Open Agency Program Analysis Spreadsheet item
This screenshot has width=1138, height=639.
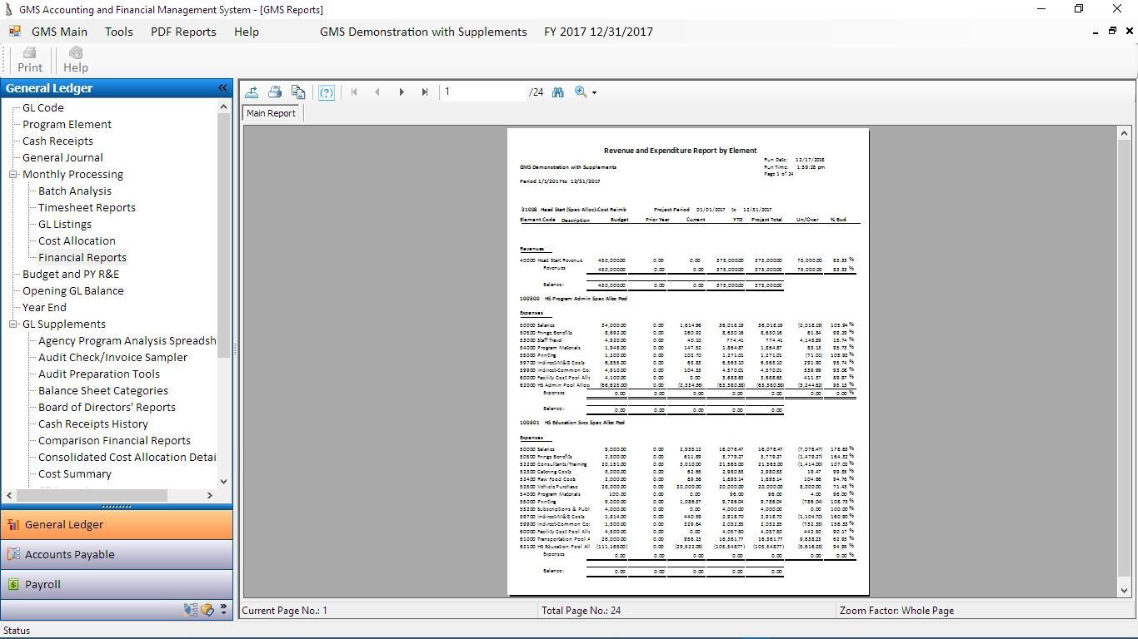point(127,340)
